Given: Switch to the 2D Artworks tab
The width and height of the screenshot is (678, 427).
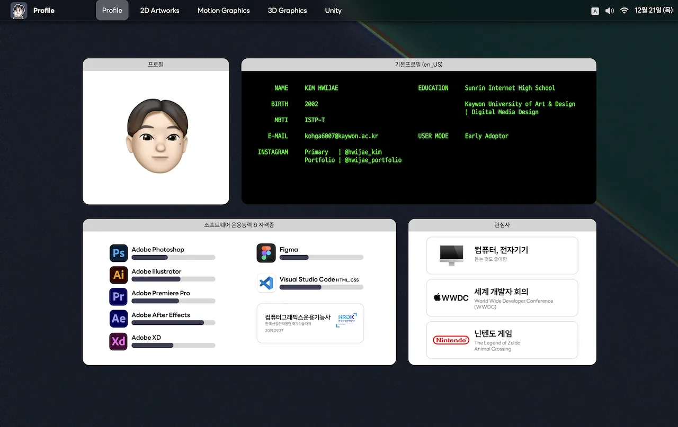Looking at the screenshot, I should [159, 11].
